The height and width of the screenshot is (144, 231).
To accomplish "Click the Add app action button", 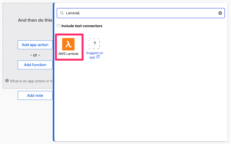I will click(x=35, y=45).
